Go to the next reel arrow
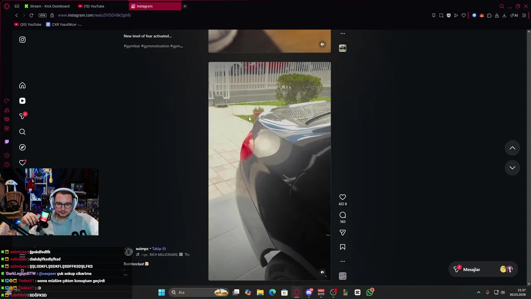The width and height of the screenshot is (531, 299). click(x=512, y=168)
